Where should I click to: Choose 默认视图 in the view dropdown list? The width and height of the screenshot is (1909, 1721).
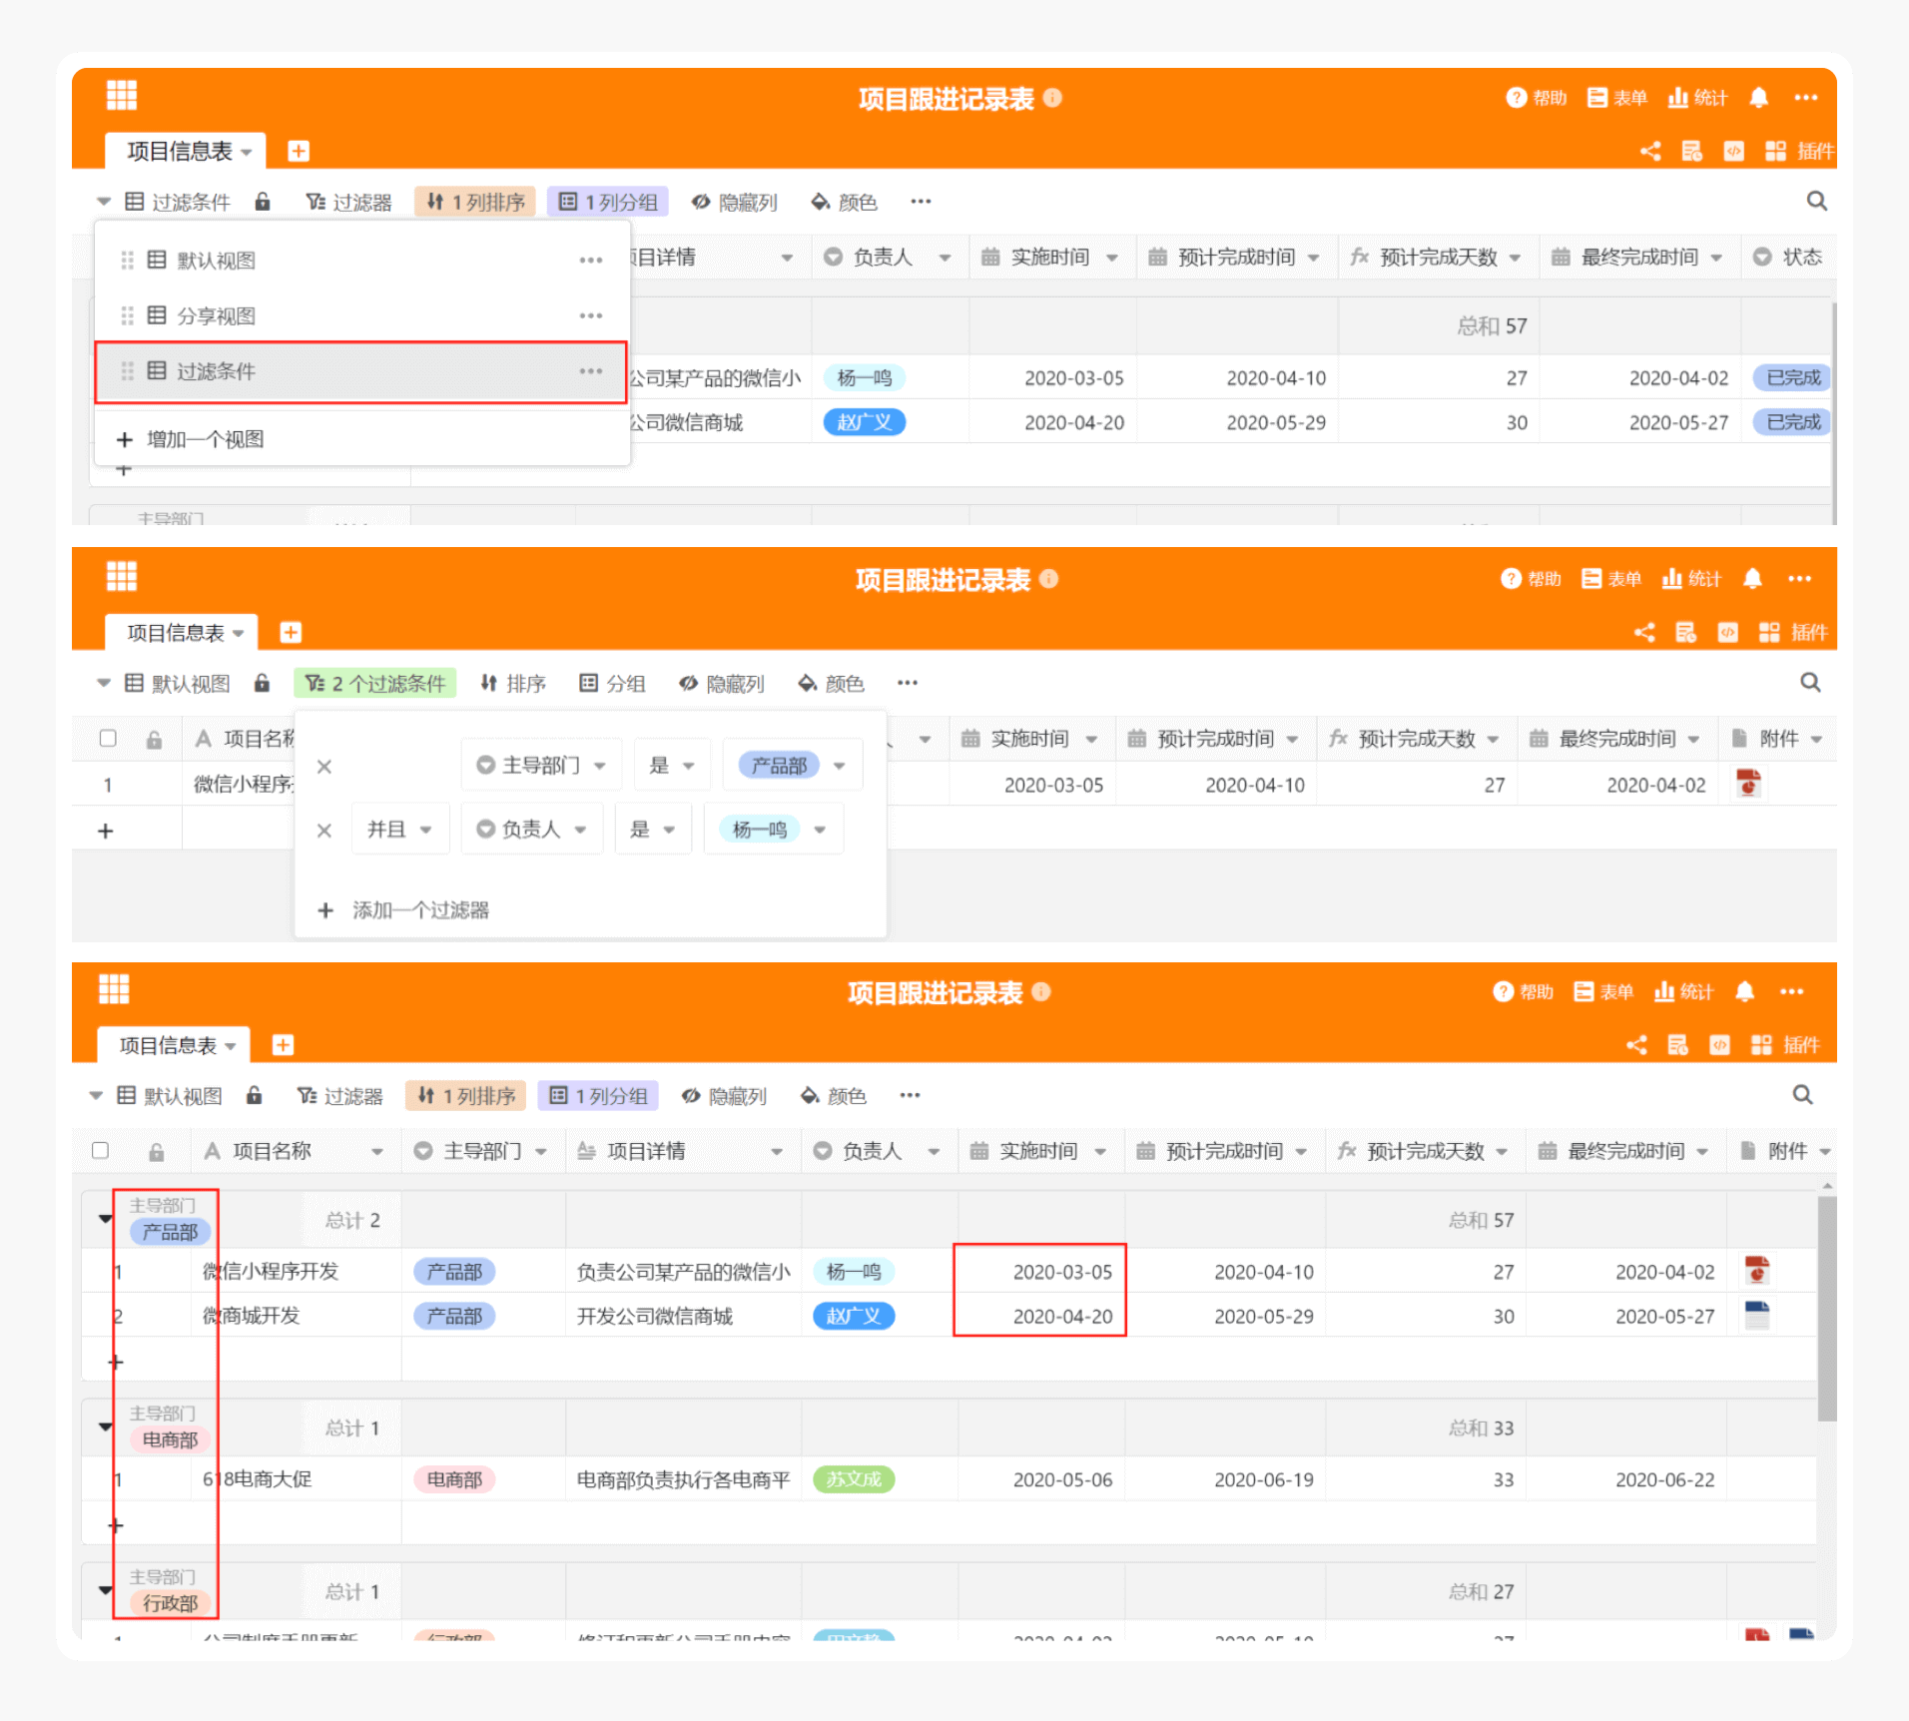(217, 261)
